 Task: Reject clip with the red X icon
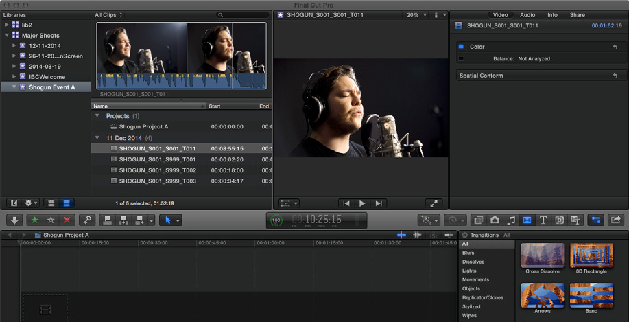click(67, 220)
